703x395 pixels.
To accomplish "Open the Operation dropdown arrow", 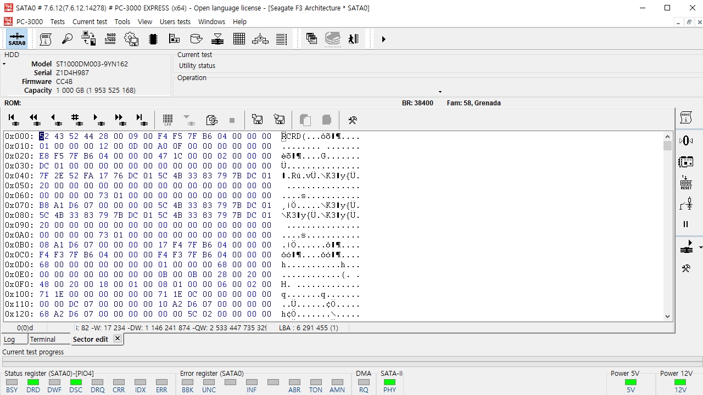I will (440, 92).
